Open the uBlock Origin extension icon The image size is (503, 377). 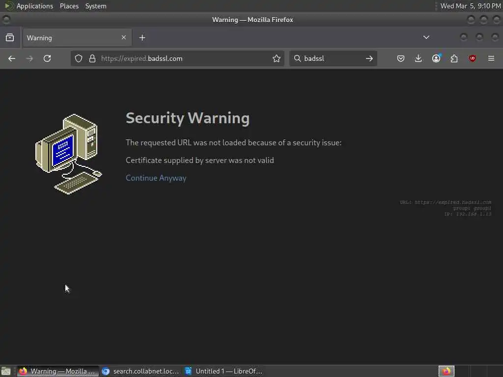(x=472, y=59)
